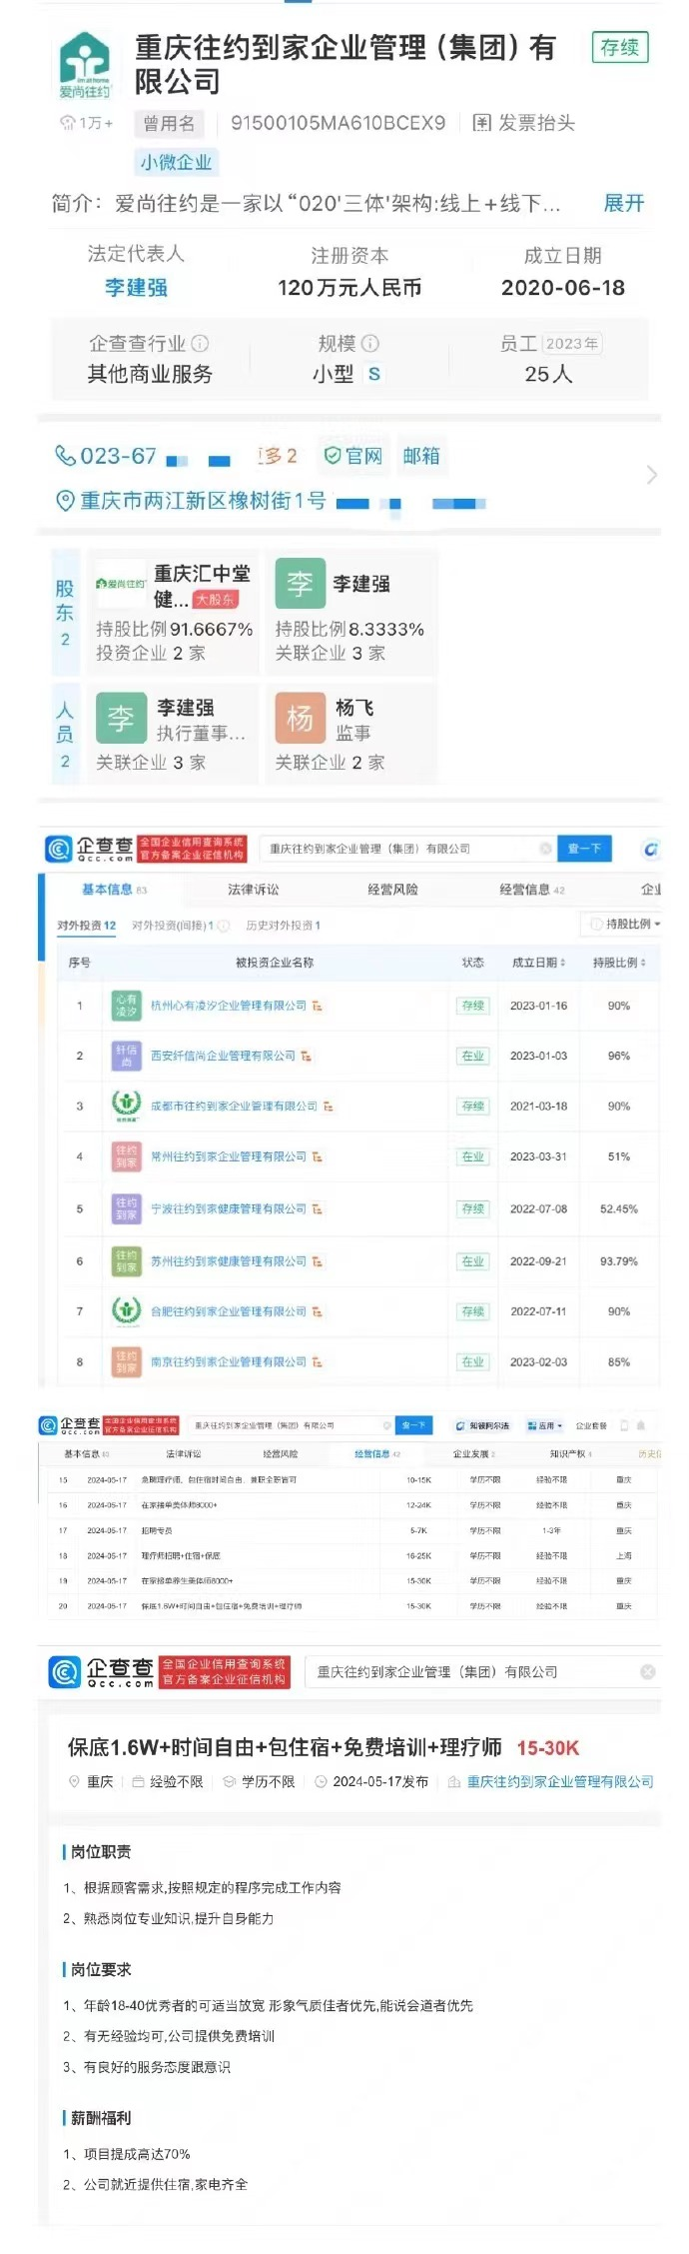The image size is (689, 2254).
Task: Click the 企业套餐 link
Action: pos(591,1425)
